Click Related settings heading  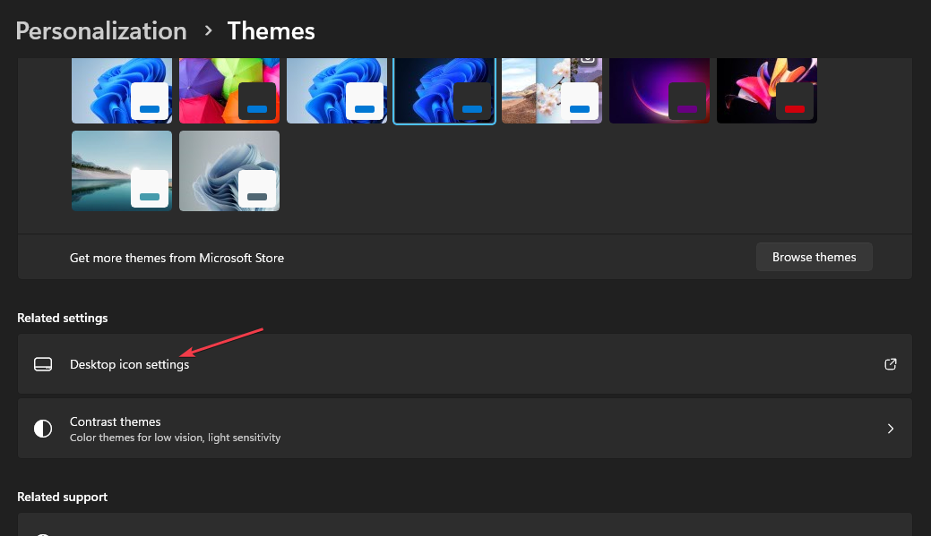(63, 318)
